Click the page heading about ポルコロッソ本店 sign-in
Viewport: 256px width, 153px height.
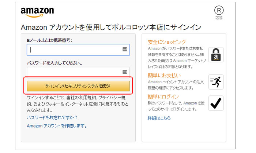coord(111,28)
